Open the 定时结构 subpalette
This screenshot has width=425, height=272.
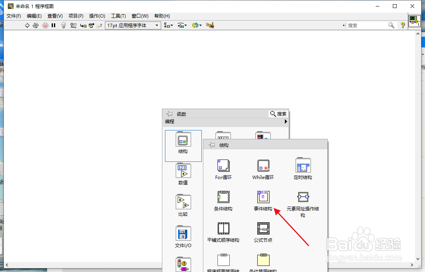pos(303,169)
